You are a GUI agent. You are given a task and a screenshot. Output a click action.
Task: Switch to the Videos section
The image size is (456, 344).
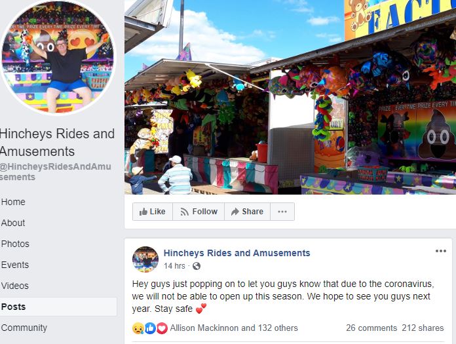tap(15, 286)
